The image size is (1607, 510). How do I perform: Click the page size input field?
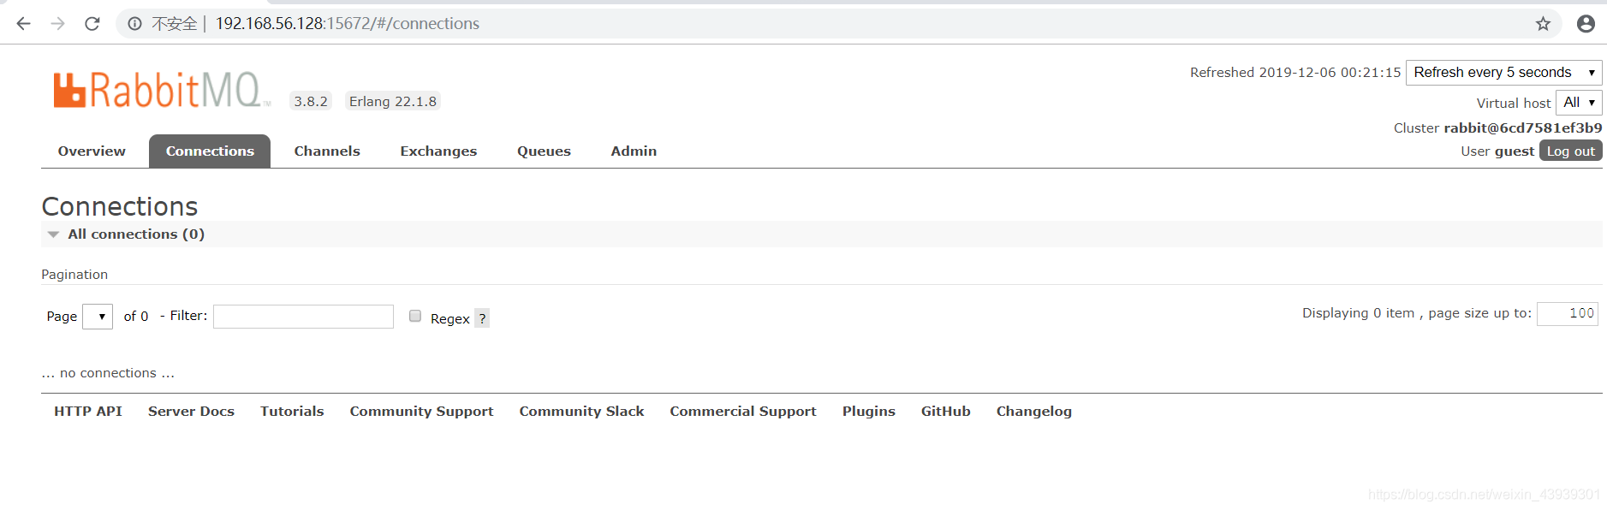pyautogui.click(x=1567, y=314)
